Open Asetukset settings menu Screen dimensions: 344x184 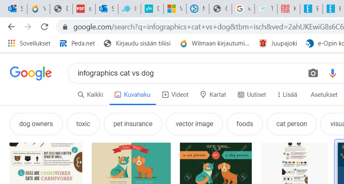(x=324, y=95)
